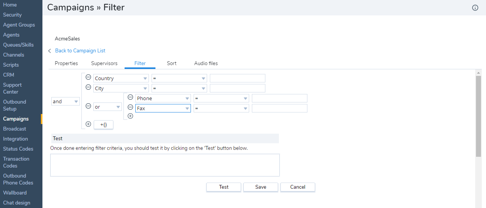Click the Save button
The width and height of the screenshot is (486, 208).
(x=261, y=187)
